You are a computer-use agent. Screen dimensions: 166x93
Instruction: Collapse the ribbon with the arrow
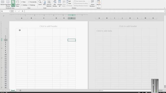[x=164, y=8]
